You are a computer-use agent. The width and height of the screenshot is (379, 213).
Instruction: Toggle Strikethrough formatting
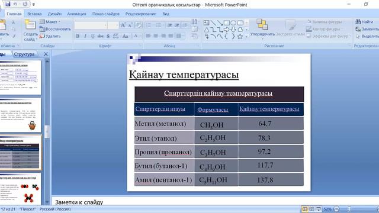[x=100, y=36]
